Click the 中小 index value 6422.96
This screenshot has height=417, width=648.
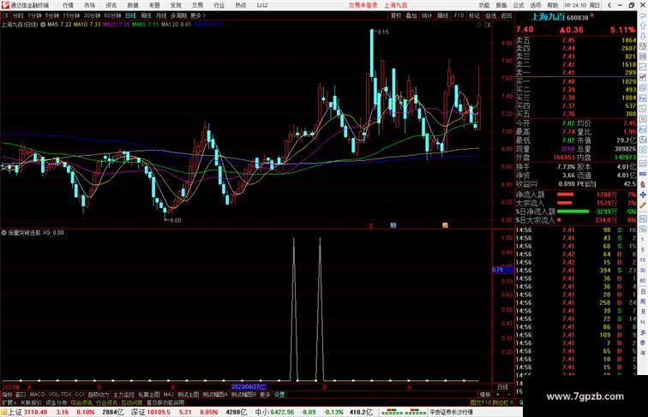tap(283, 412)
